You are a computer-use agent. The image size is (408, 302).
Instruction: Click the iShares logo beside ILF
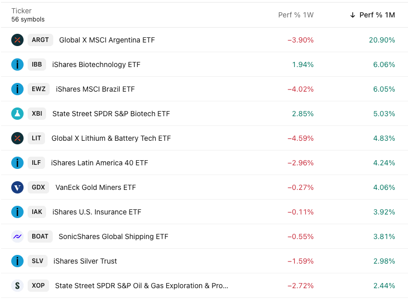[x=17, y=163]
